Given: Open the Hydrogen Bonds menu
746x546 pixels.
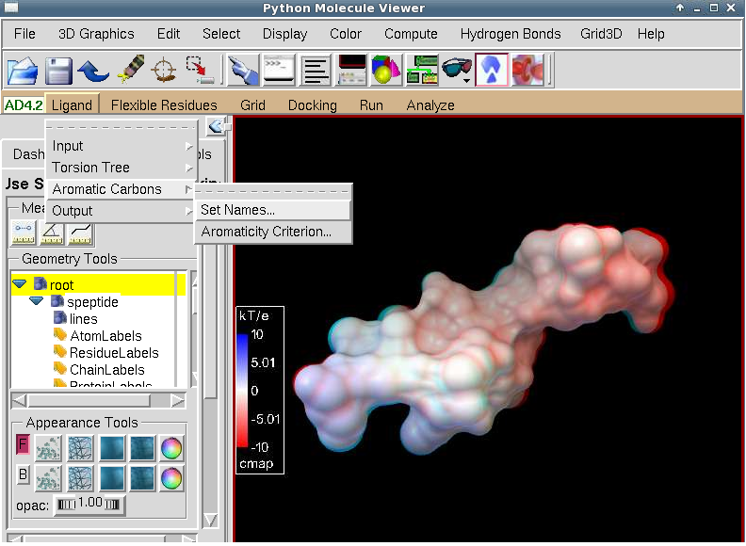Looking at the screenshot, I should tap(510, 34).
